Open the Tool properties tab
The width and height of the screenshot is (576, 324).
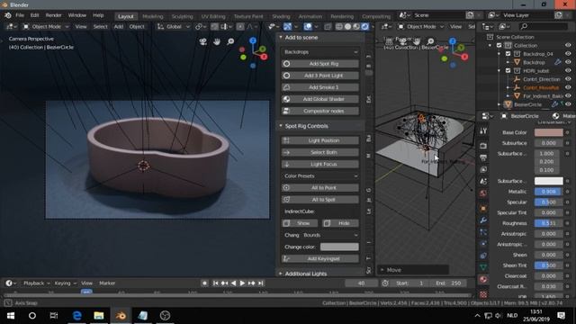click(x=483, y=131)
